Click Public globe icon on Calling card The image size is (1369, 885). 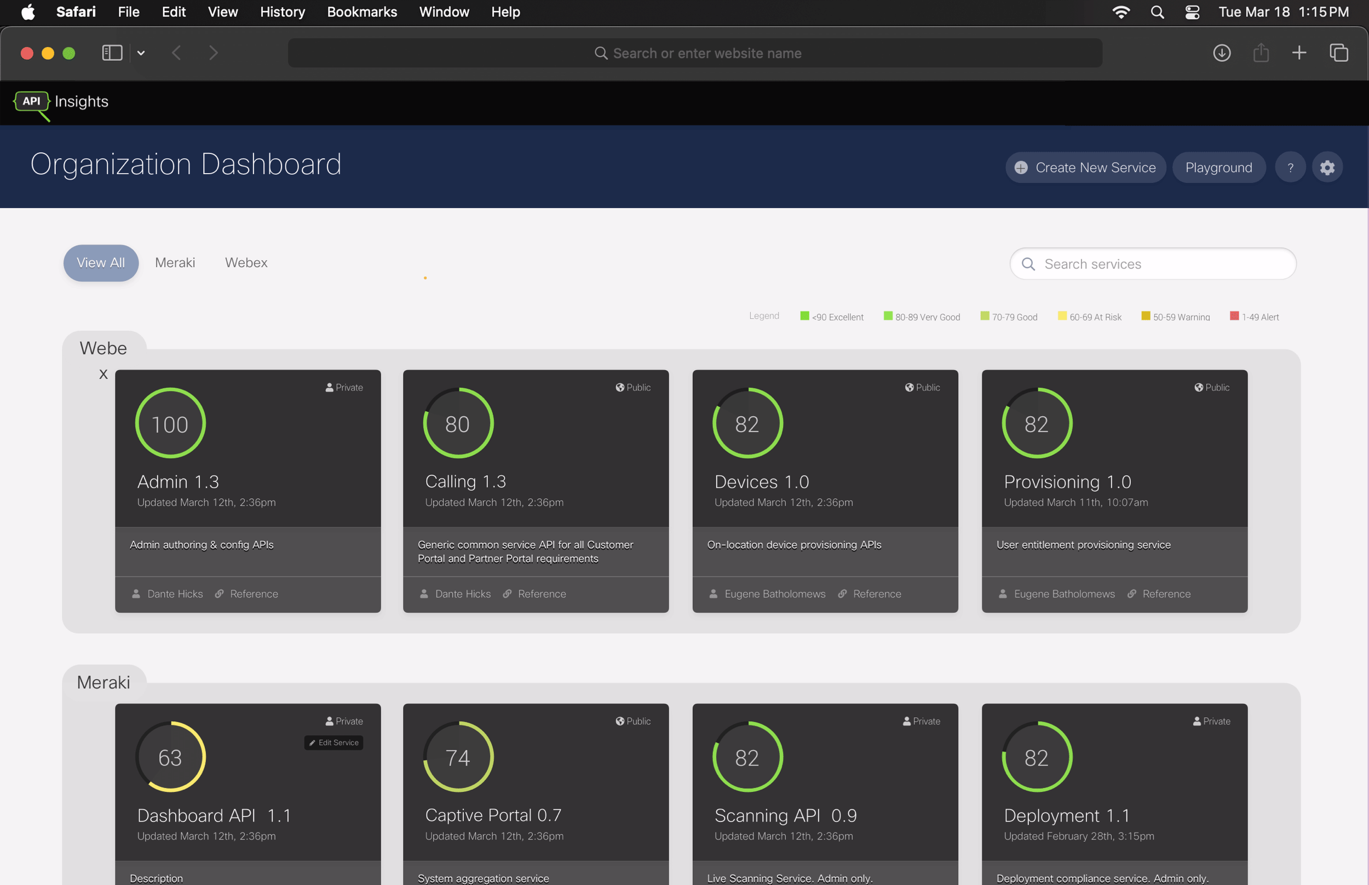620,388
